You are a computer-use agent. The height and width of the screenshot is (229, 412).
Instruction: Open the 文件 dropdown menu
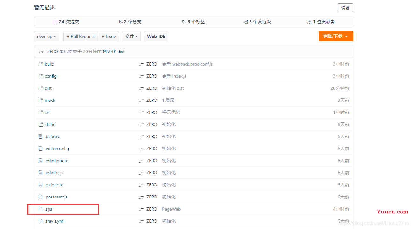pyautogui.click(x=131, y=36)
